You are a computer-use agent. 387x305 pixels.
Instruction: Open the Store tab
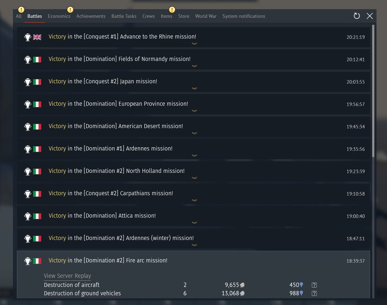click(x=184, y=16)
